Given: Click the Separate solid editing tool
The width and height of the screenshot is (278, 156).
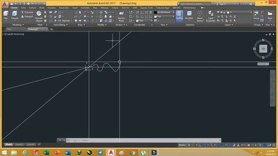Looking at the screenshot, I should coord(64,21).
